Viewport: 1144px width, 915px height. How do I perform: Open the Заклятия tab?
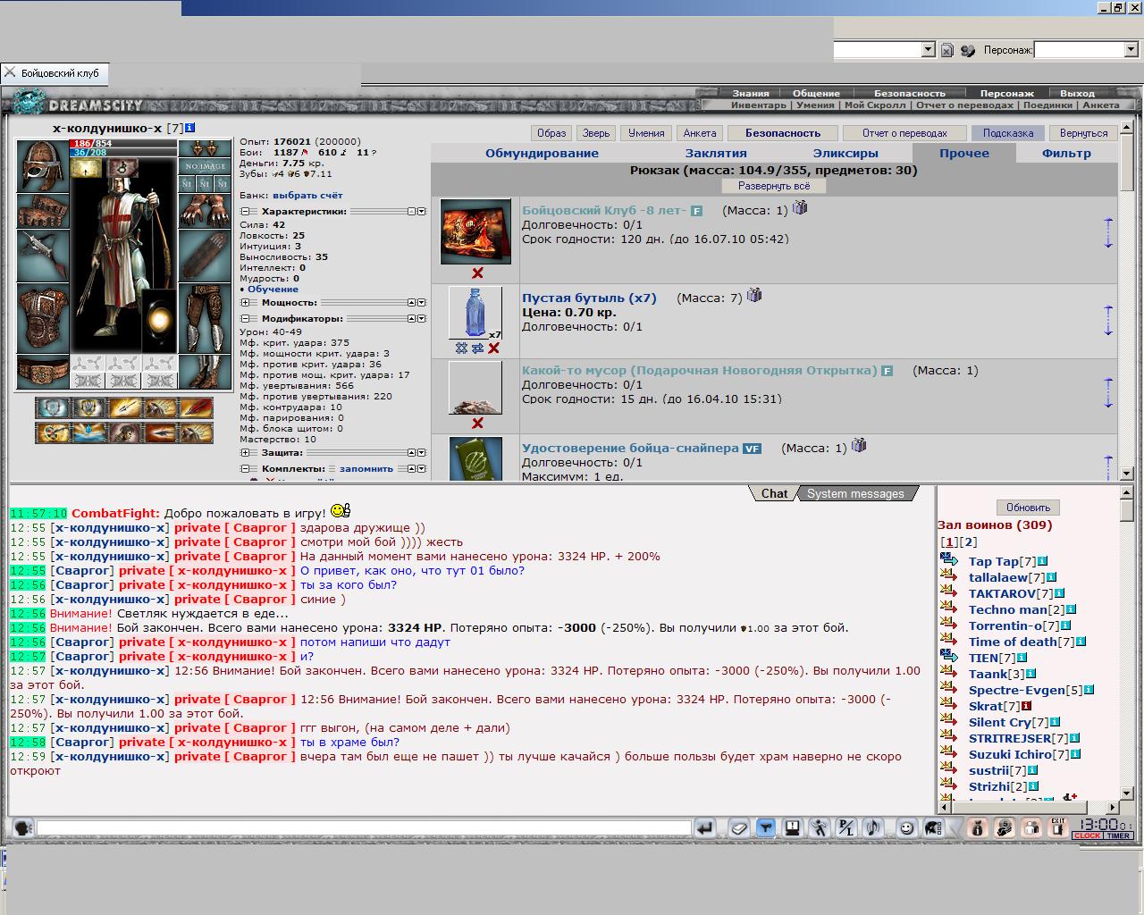(716, 153)
